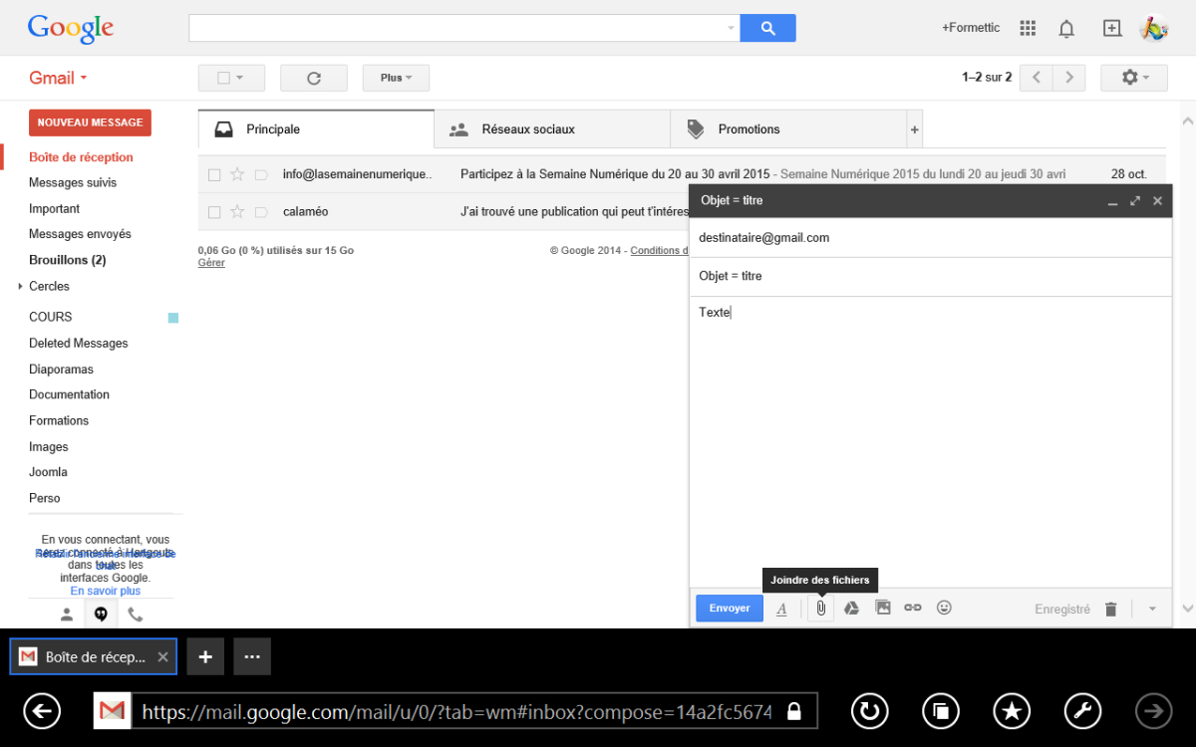Expand the settings gear dropdown
The height and width of the screenshot is (747, 1196).
pos(1133,78)
